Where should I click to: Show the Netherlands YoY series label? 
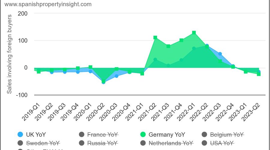171,143
